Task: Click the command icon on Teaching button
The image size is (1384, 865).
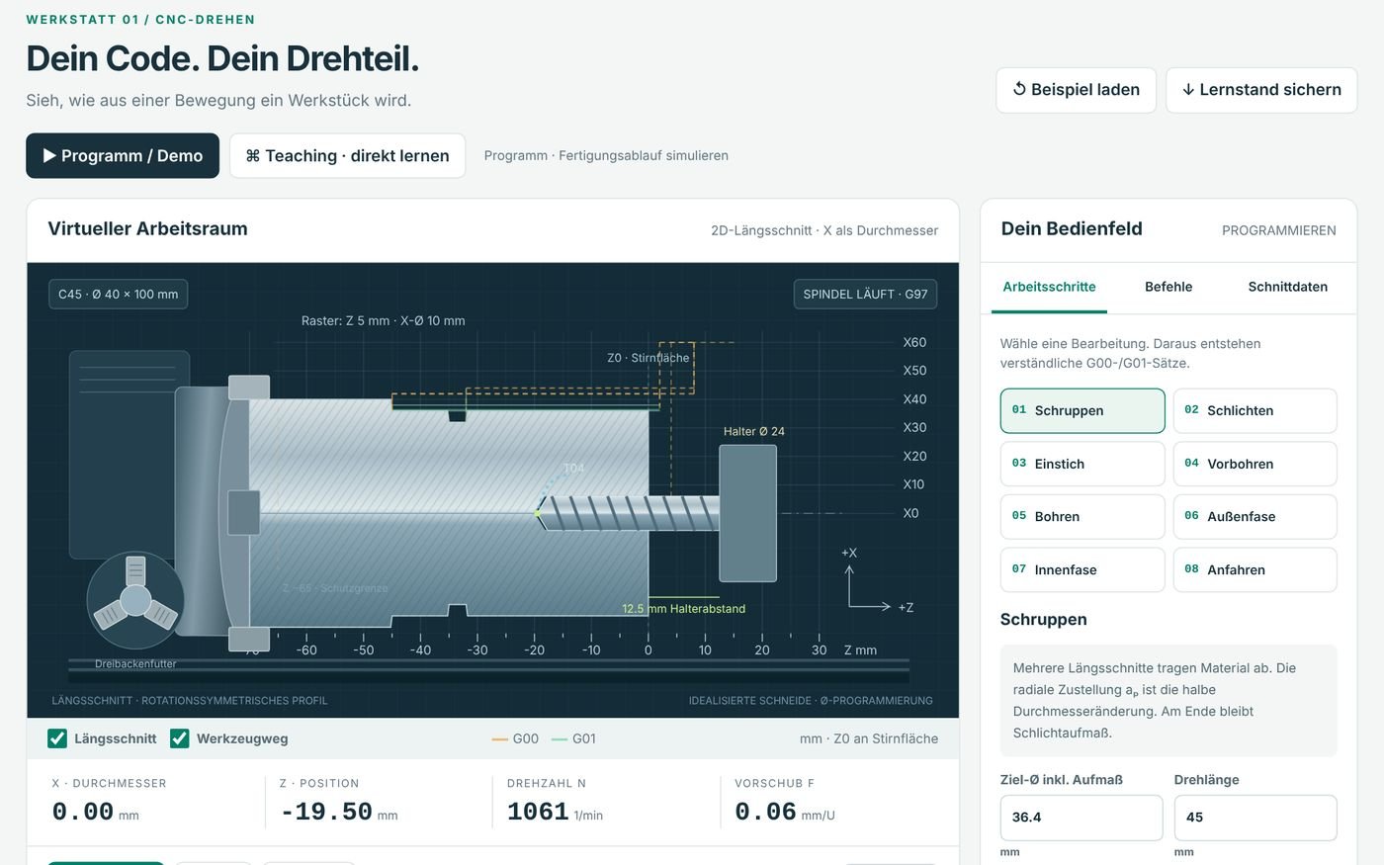Action: (253, 155)
